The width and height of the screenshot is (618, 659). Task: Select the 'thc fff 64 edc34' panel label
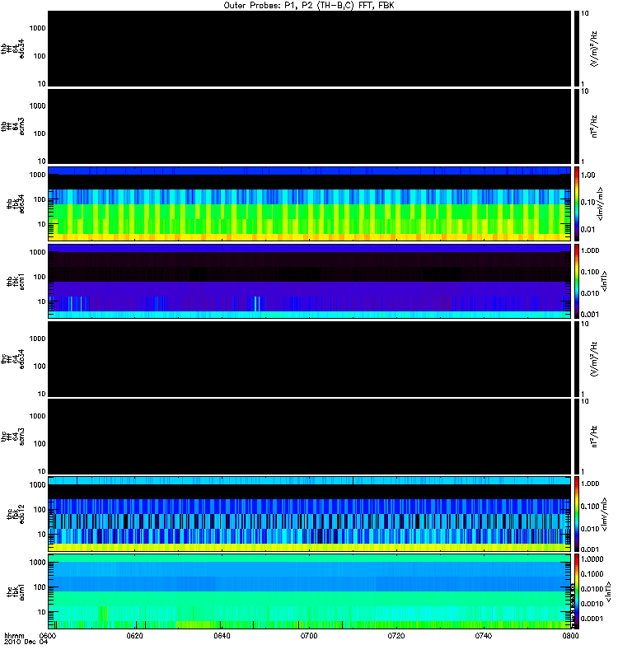pyautogui.click(x=12, y=359)
